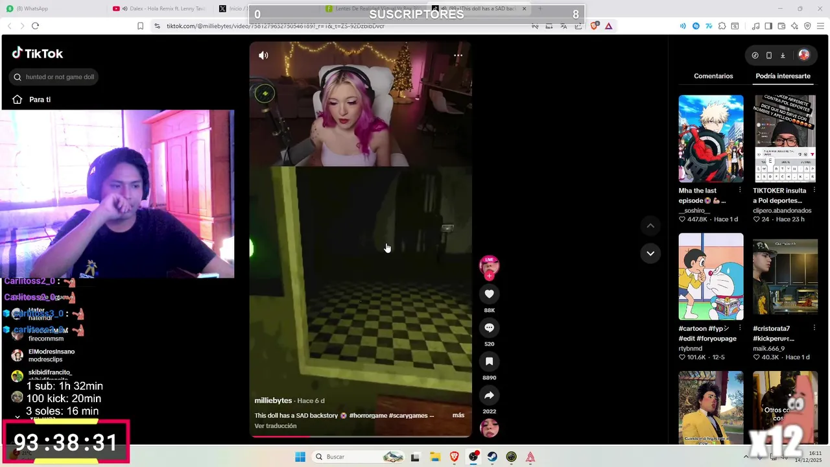
Task: Go to the next video with down chevron
Action: [x=650, y=253]
